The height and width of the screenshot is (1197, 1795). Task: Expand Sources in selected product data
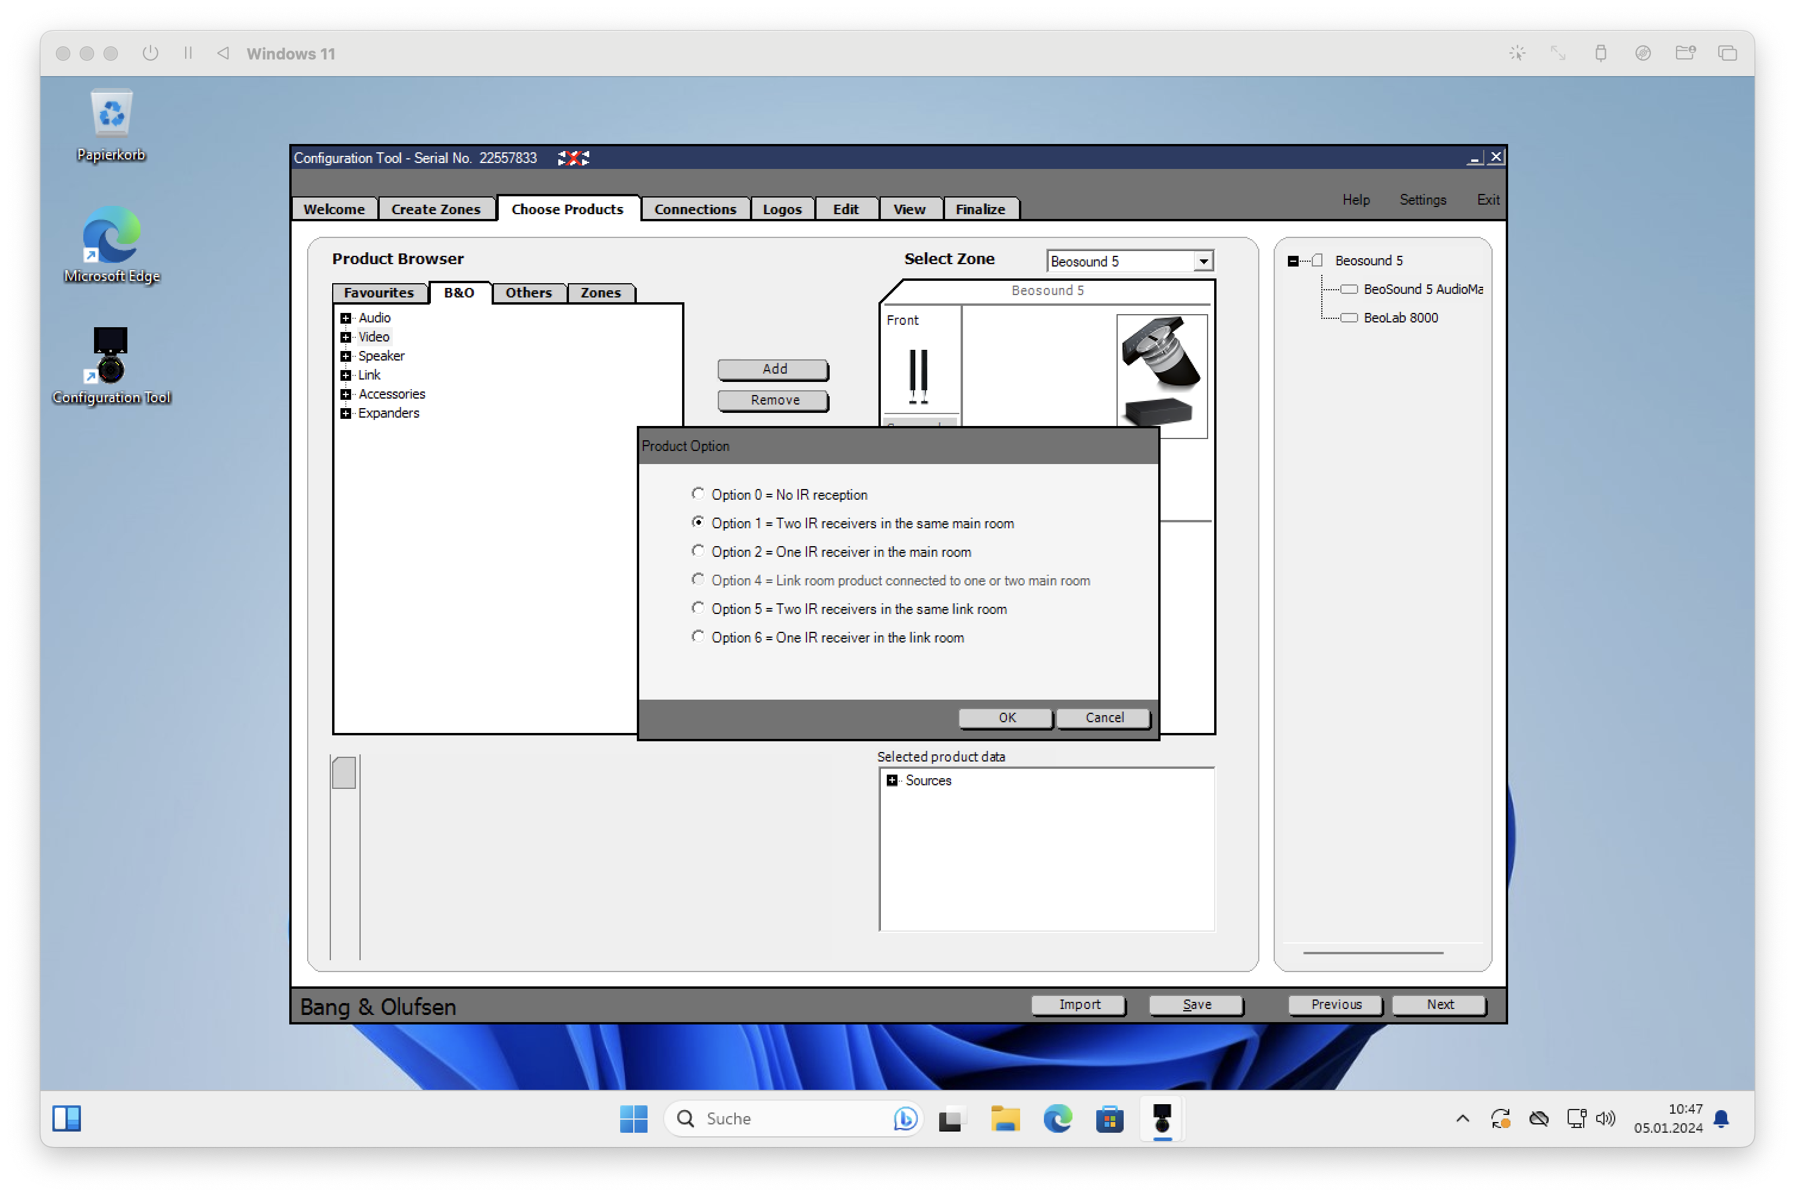(x=892, y=780)
